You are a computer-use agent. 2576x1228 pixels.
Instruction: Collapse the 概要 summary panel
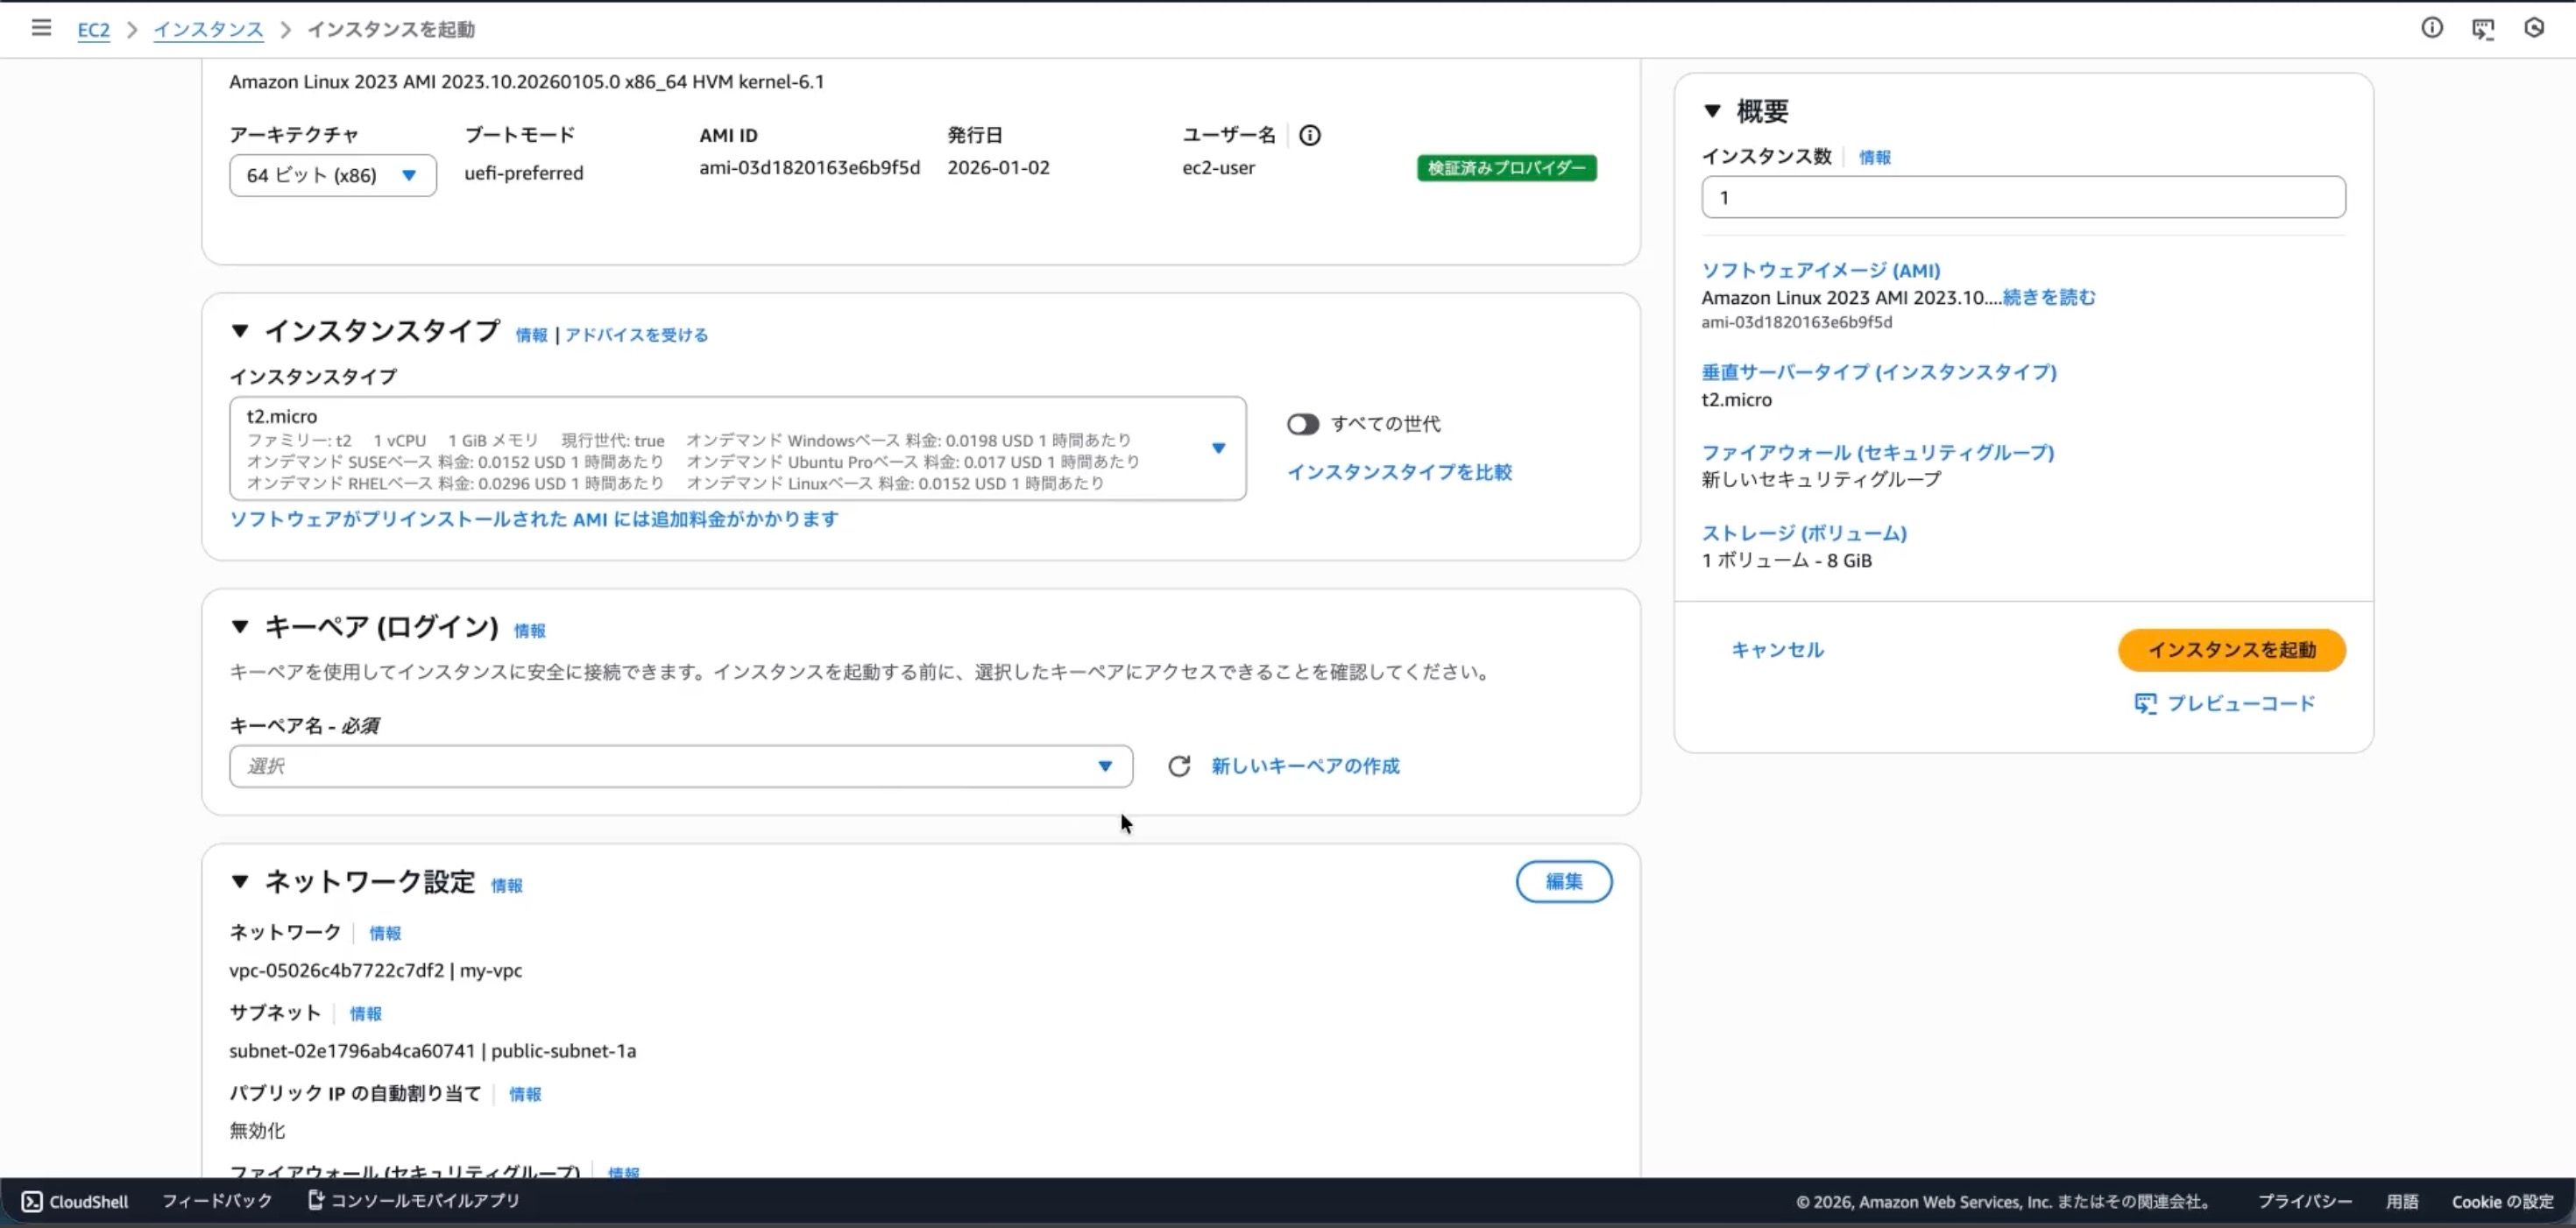[1712, 111]
